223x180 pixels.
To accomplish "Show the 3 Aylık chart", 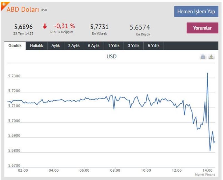I will click(74, 46).
